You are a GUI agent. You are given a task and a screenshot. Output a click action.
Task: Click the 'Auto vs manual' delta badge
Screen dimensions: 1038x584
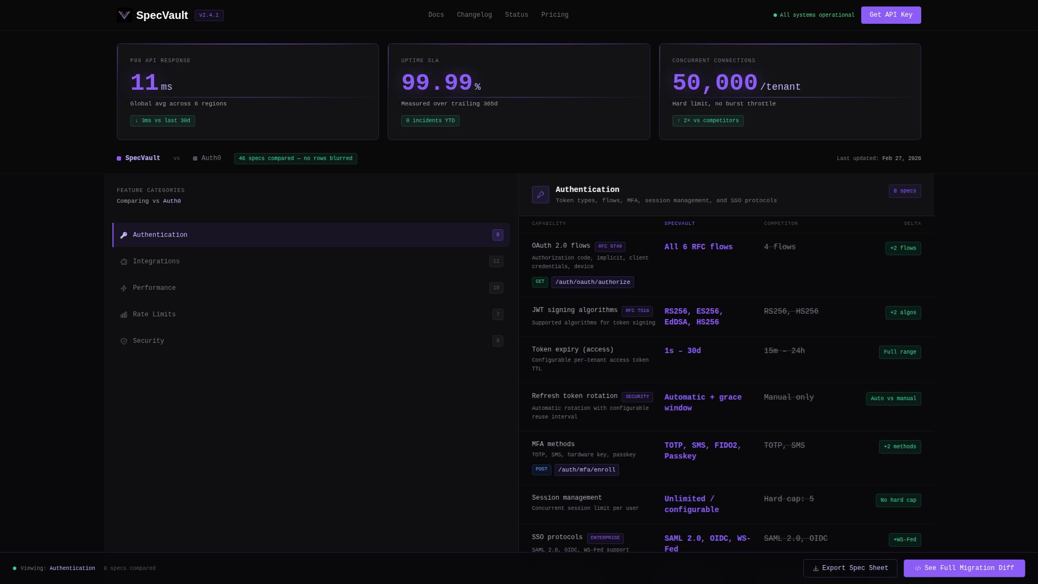pos(894,399)
